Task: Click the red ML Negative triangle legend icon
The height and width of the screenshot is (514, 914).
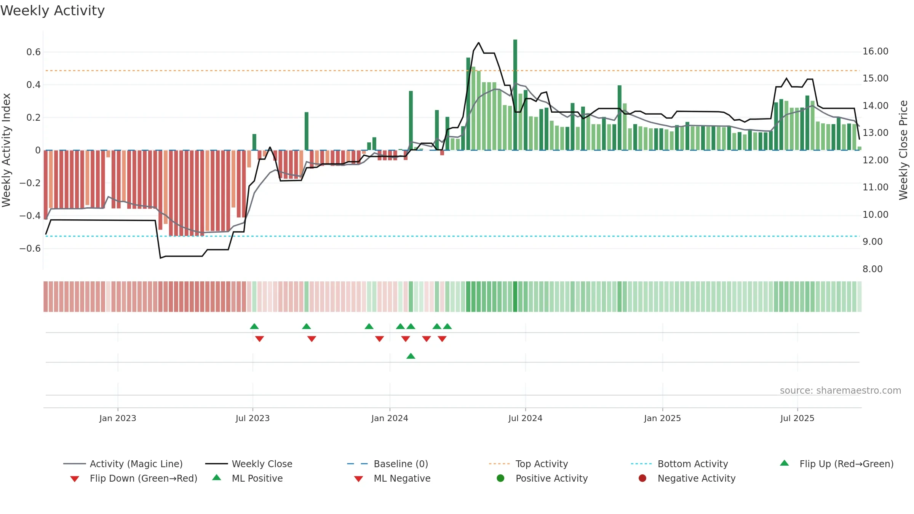Action: (x=358, y=479)
